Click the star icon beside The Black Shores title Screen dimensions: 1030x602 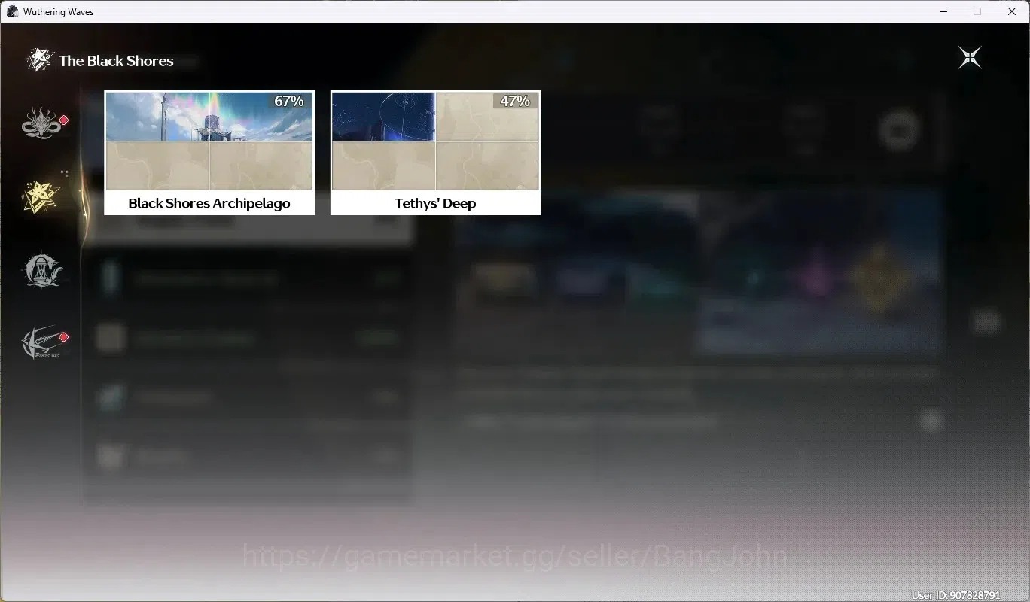coord(39,60)
